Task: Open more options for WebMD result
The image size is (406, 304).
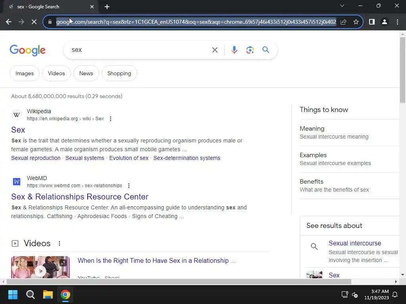Action: 129,186
